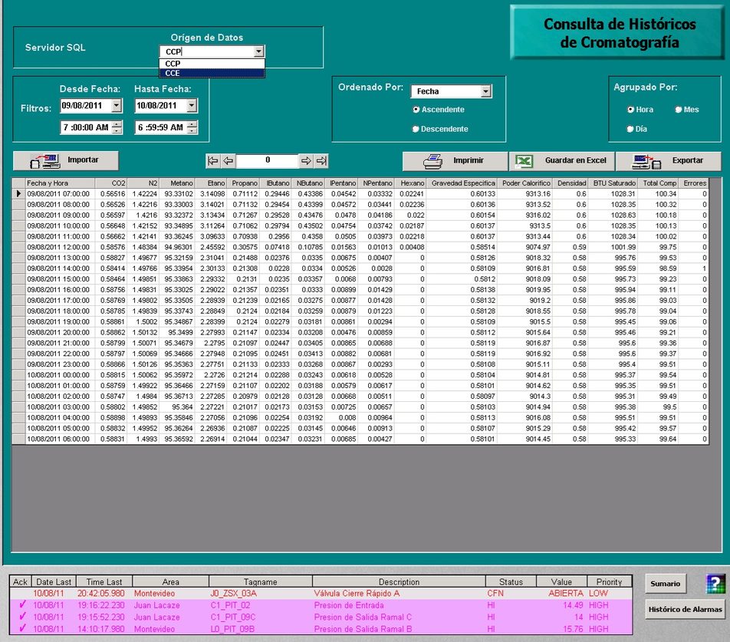Click the CO2 column header

coord(110,183)
